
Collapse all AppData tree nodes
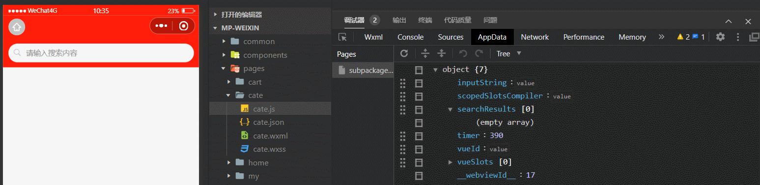point(442,53)
